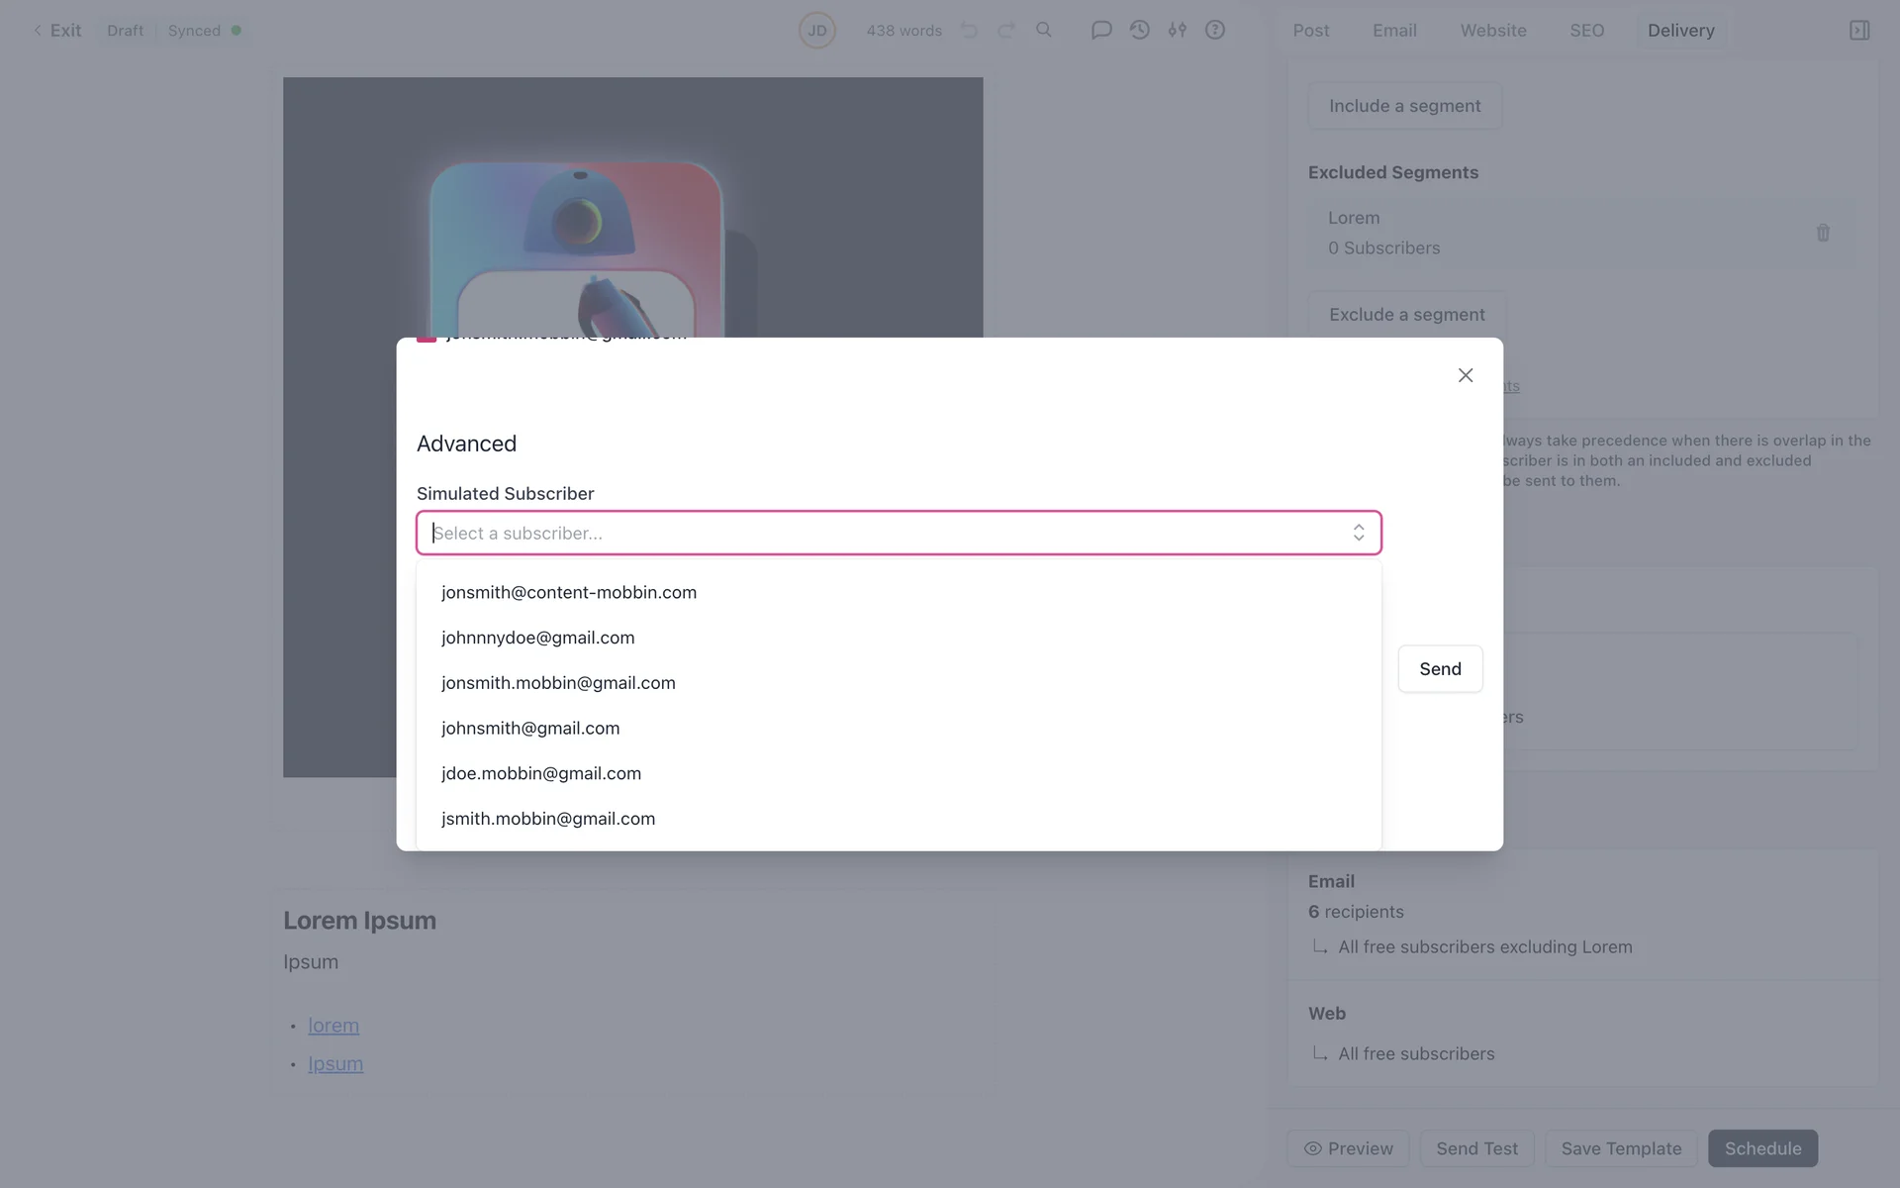Screen dimensions: 1900x1188
Task: Open version history clock icon
Action: (x=1139, y=30)
